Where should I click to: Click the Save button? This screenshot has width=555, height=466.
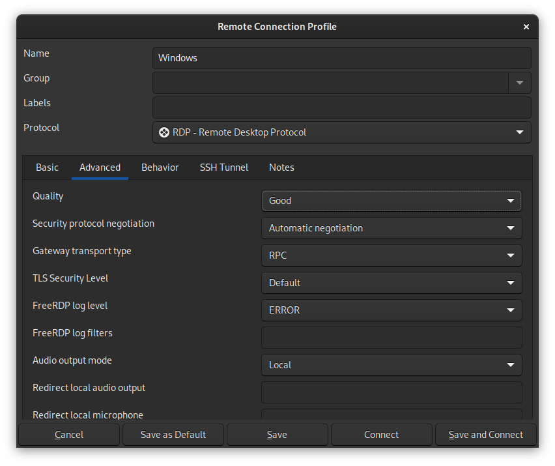pyautogui.click(x=277, y=435)
